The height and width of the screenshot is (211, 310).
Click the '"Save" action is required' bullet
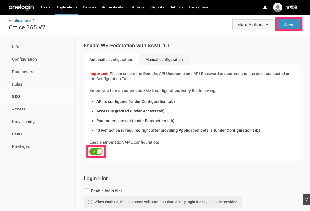178,131
